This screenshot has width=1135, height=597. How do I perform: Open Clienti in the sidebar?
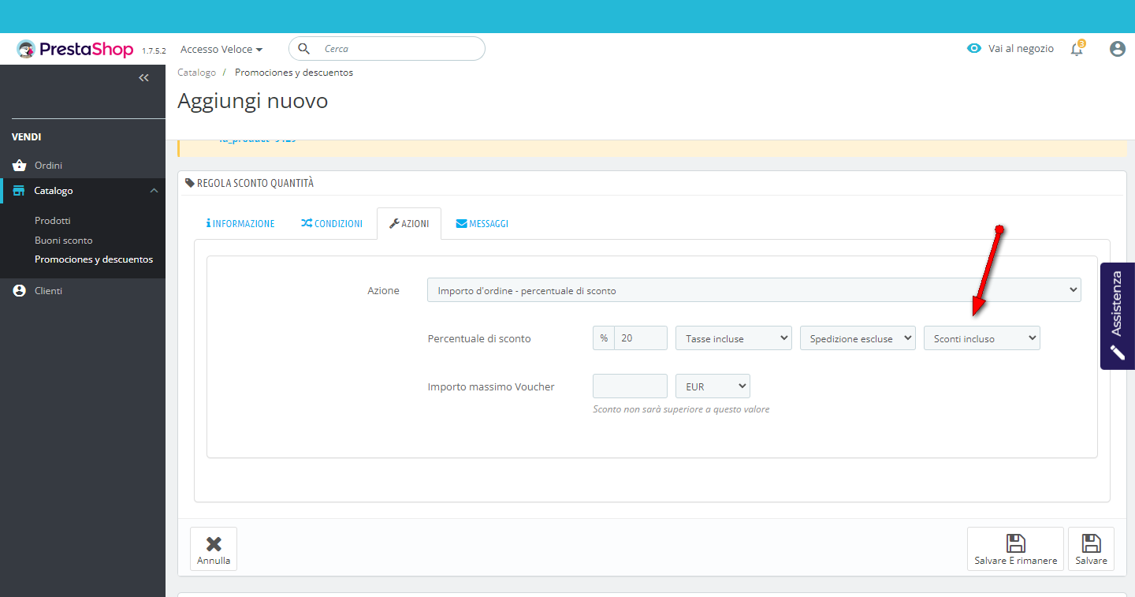48,291
